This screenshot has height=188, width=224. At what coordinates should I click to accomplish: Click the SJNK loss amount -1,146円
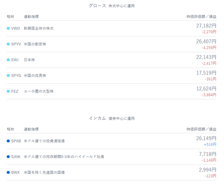209,160
